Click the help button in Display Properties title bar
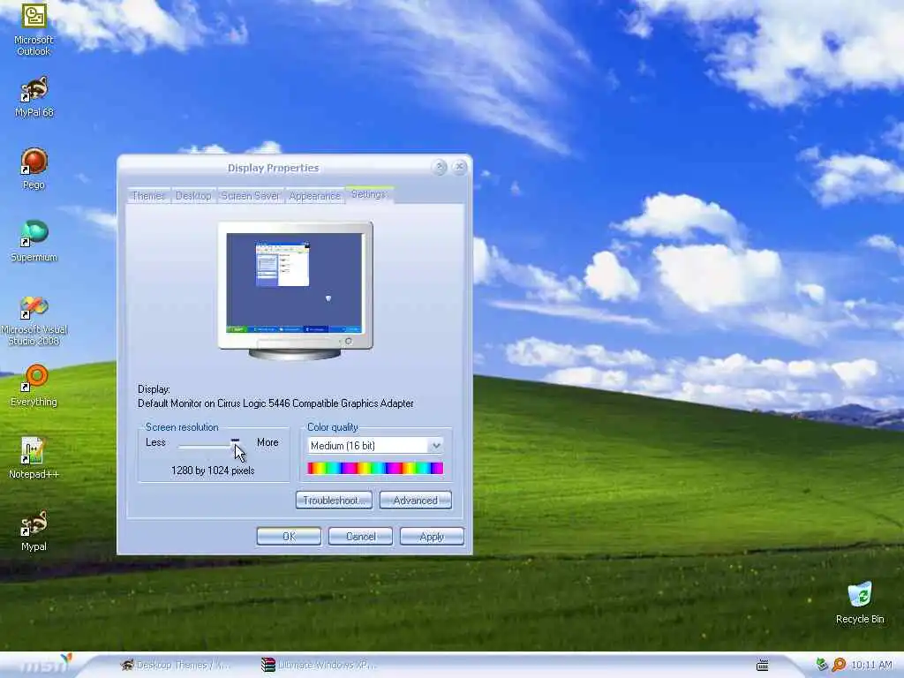This screenshot has height=678, width=904. pyautogui.click(x=440, y=167)
